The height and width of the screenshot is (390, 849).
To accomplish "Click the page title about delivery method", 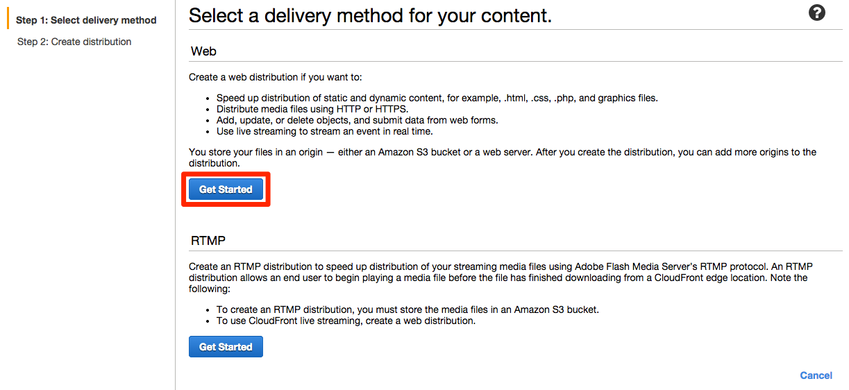I will (x=370, y=15).
